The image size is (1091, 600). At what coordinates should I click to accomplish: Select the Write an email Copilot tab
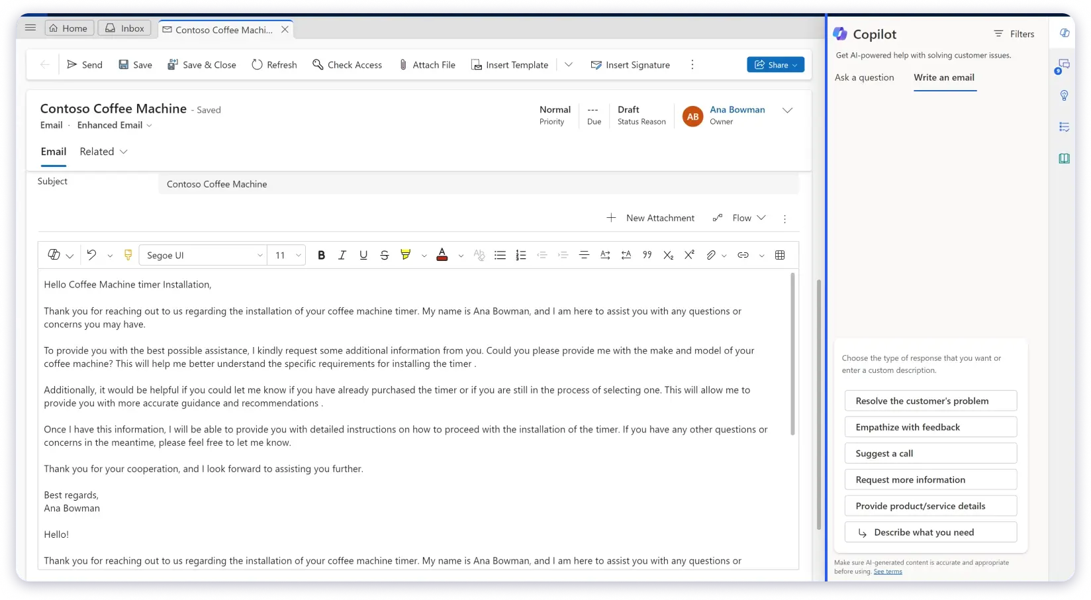(x=944, y=77)
